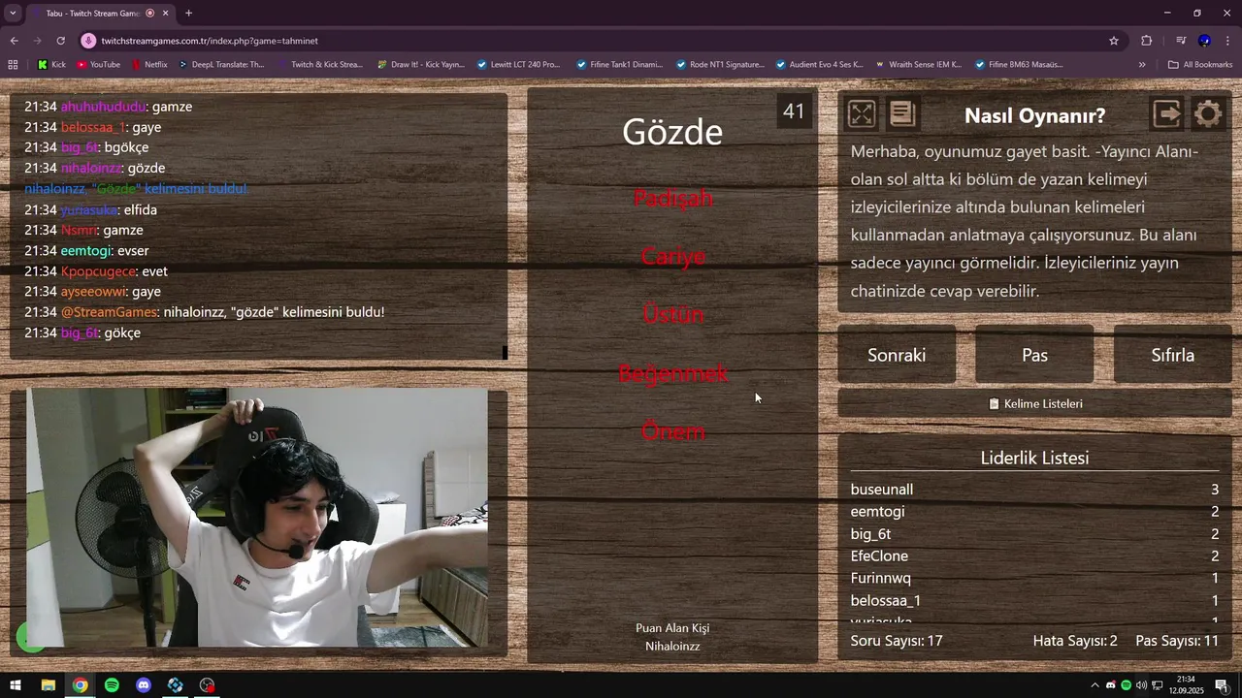
Task: Click Furinnwq in the leaderboard
Action: pos(880,579)
